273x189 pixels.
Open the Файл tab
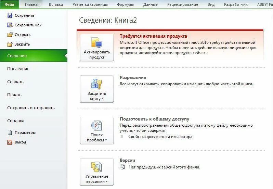pos(9,4)
